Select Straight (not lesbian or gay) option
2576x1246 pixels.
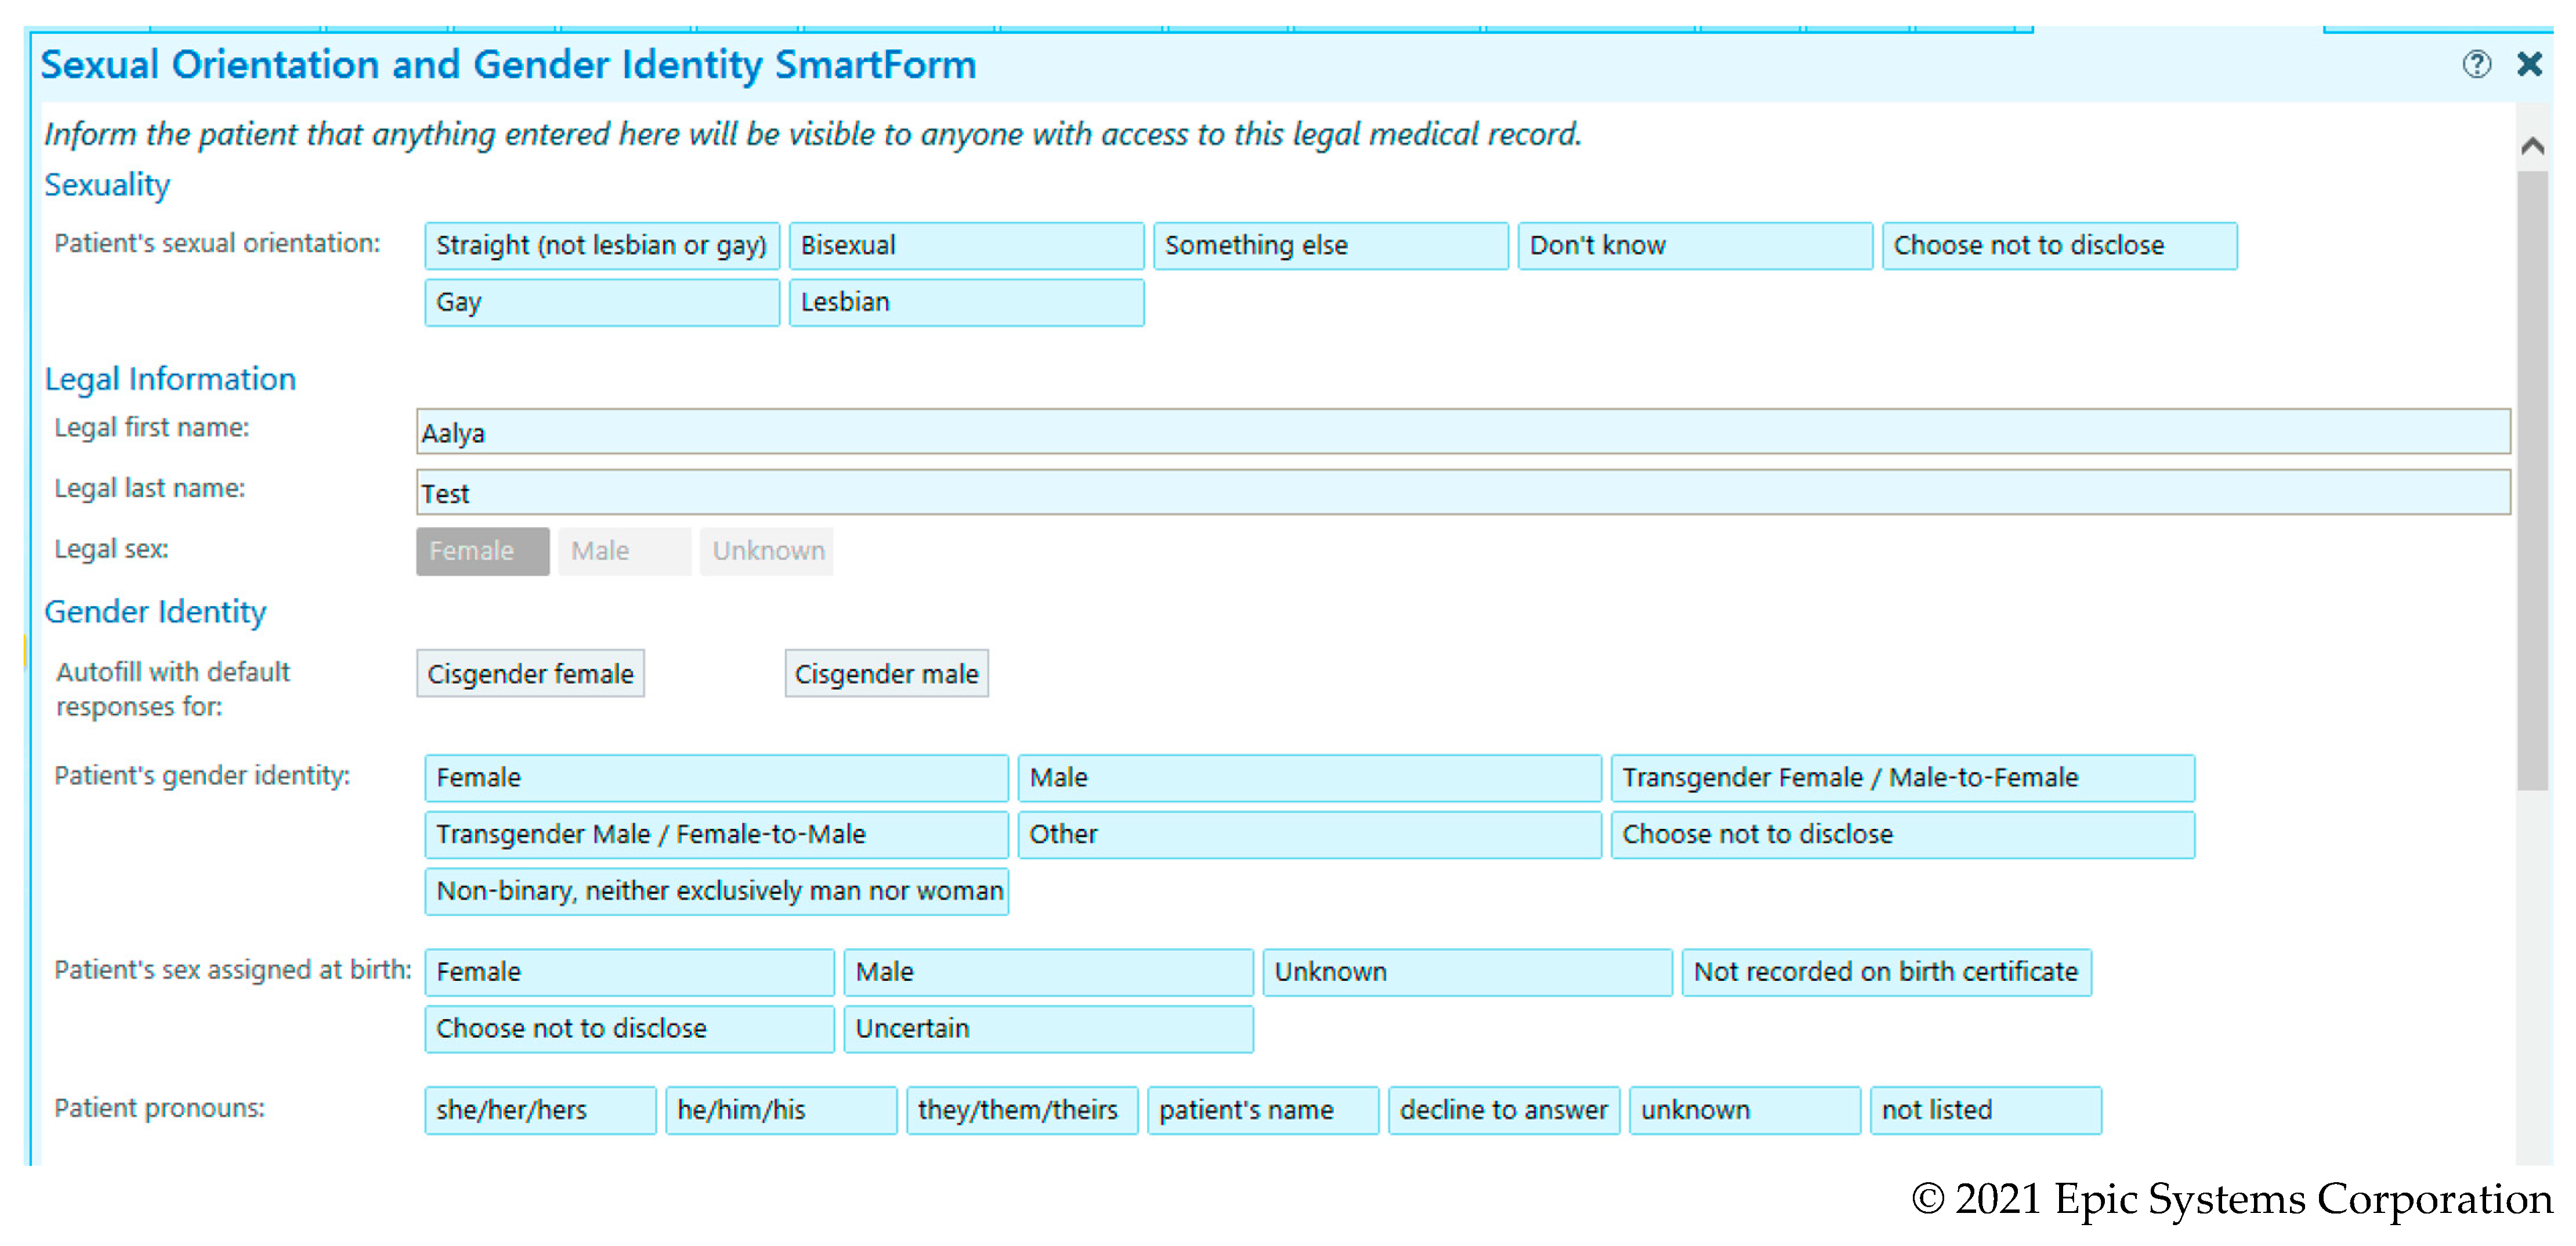[601, 246]
